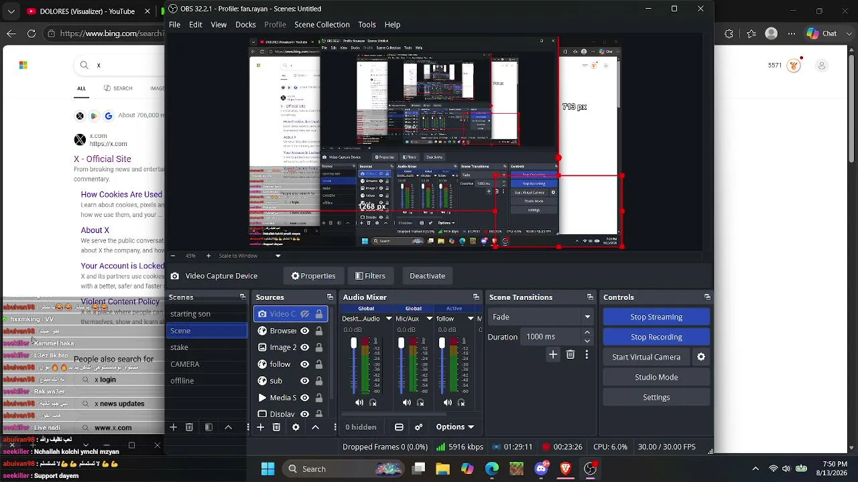Open Microsoft Edge from the taskbar

tap(492, 469)
